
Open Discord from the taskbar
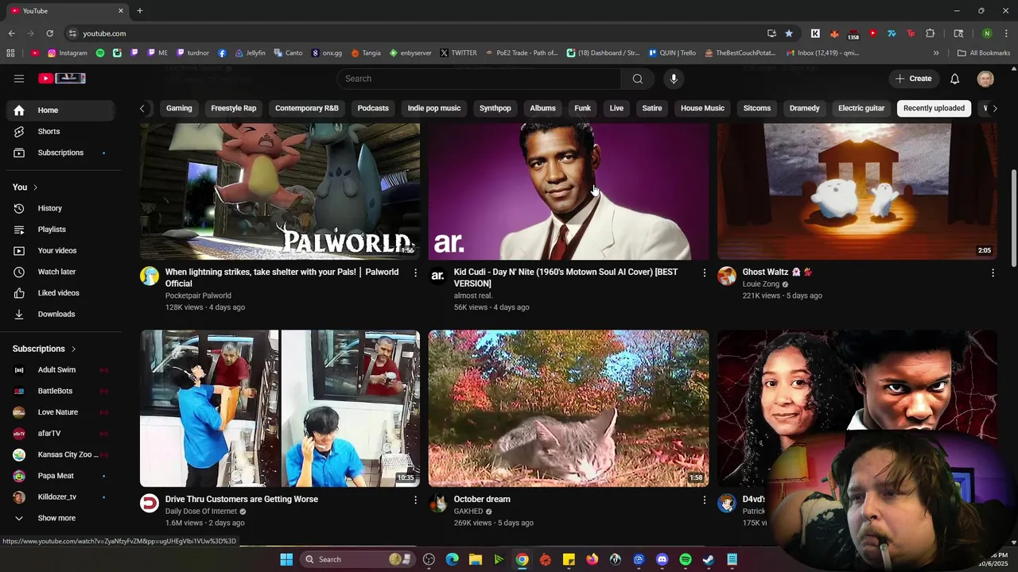pos(662,559)
